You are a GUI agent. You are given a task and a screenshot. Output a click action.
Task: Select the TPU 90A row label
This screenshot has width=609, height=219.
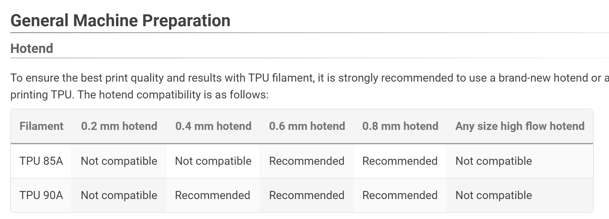point(41,195)
